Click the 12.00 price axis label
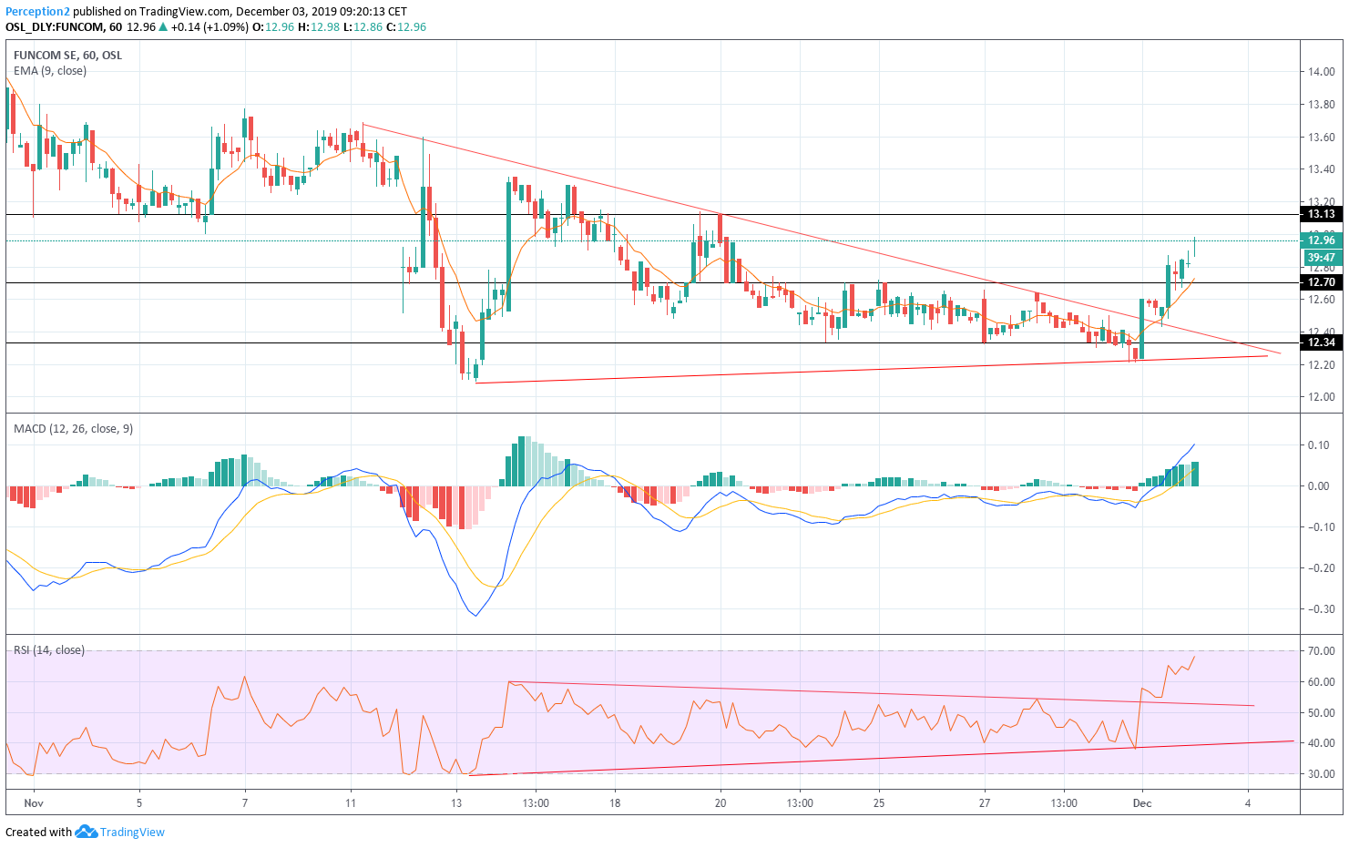This screenshot has height=848, width=1349. tap(1322, 397)
